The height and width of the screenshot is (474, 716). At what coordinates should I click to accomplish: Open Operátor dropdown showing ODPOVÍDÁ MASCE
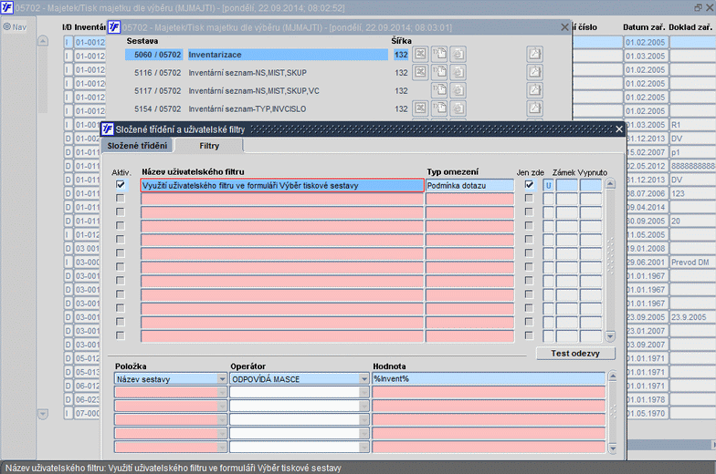[363, 379]
